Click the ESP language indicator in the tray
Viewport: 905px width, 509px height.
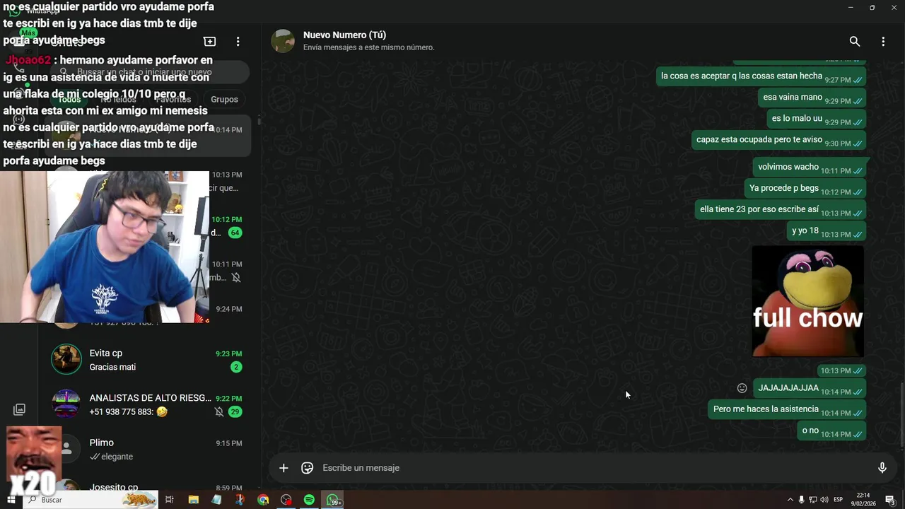[x=839, y=500]
